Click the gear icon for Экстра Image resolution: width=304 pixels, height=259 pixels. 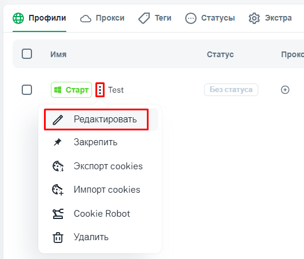click(x=254, y=18)
